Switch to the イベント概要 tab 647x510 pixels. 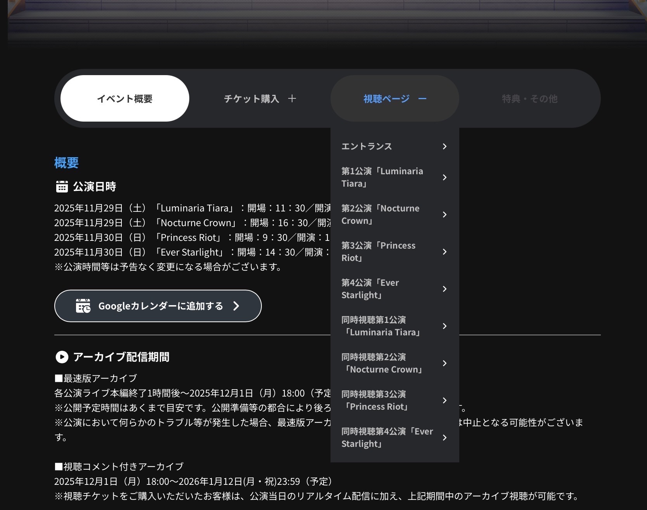coord(125,99)
